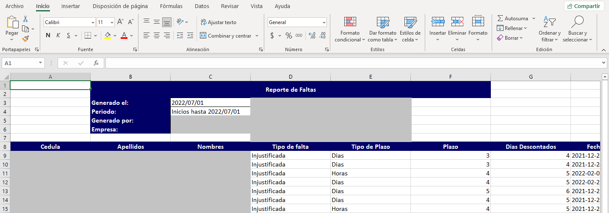Open Formato condicional menu
The image size is (609, 213).
pyautogui.click(x=350, y=30)
